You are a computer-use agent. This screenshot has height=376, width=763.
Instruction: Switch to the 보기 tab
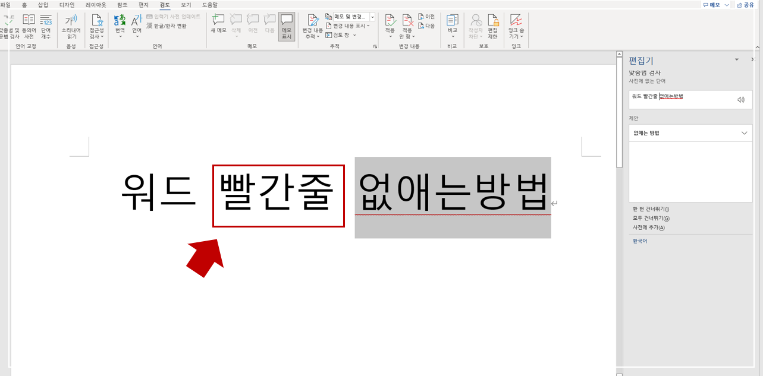coord(186,5)
